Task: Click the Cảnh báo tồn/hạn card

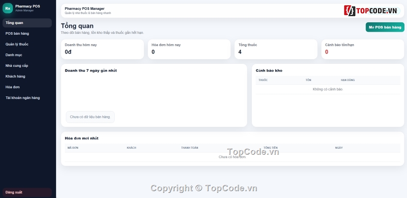Action: [362, 49]
